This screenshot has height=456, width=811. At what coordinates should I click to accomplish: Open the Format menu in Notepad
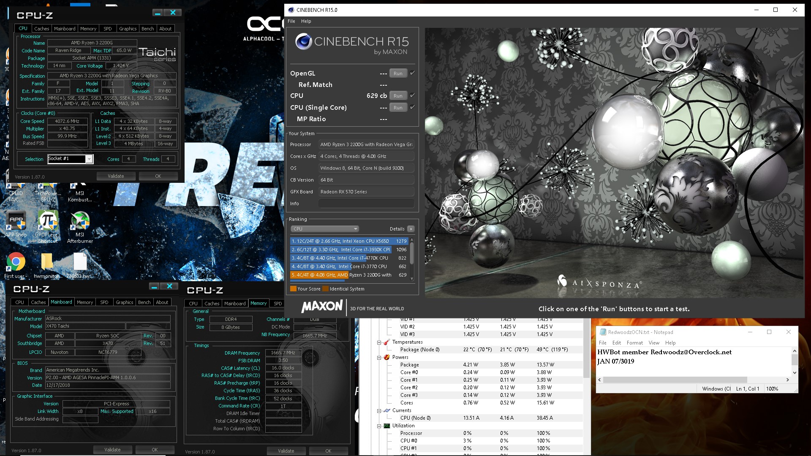click(x=635, y=343)
